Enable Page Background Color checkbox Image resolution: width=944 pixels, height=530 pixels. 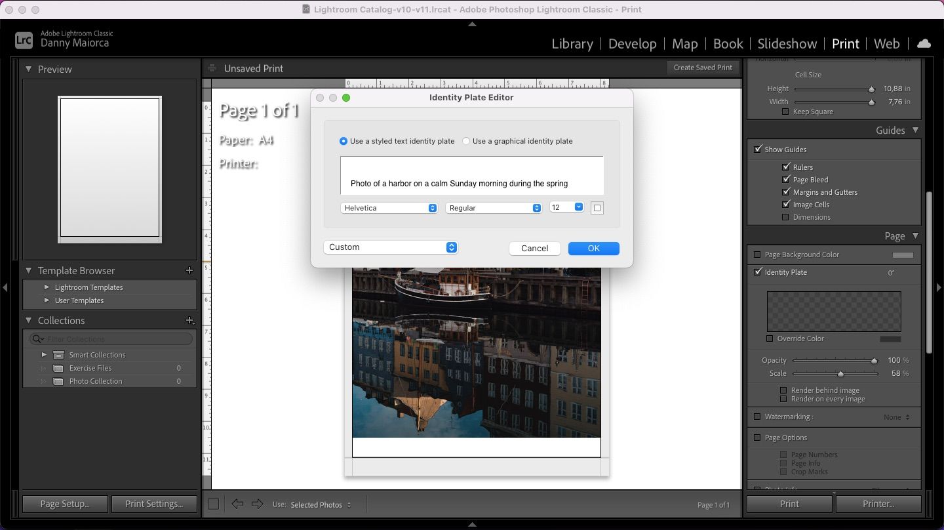point(757,255)
